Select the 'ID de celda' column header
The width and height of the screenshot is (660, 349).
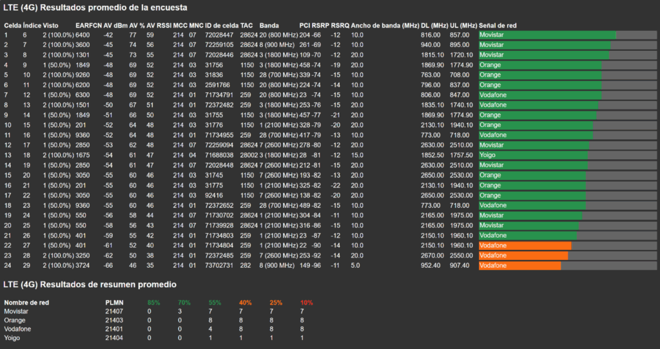click(x=221, y=25)
